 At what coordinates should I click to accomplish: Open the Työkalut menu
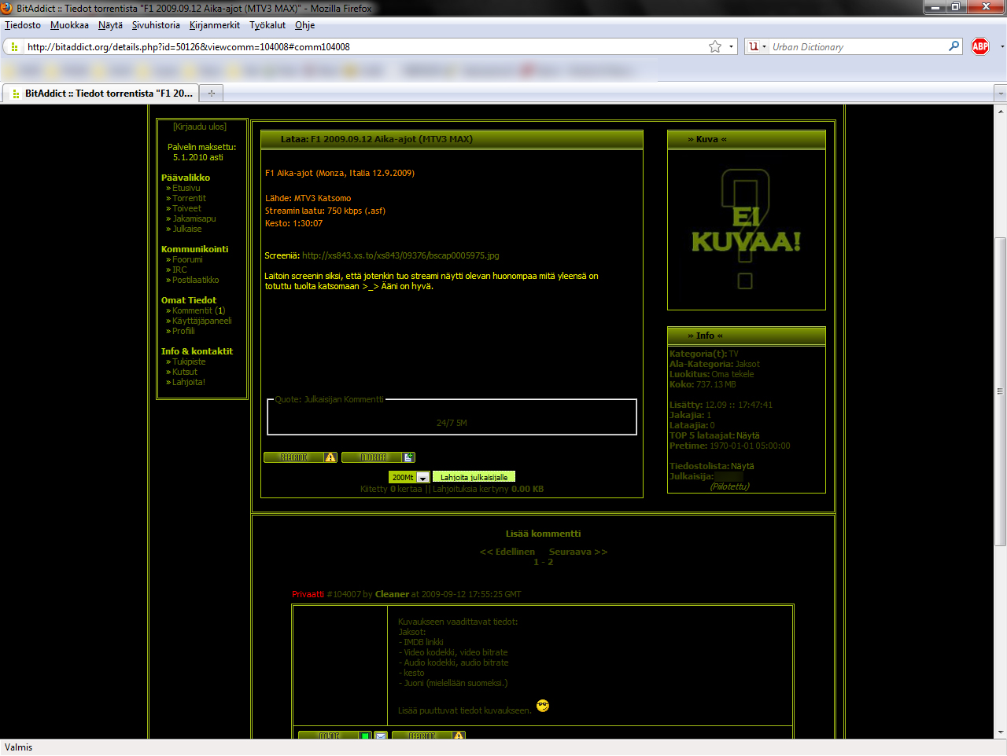267,25
